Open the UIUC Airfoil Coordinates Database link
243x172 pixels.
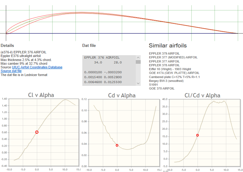pyautogui.click(x=37, y=67)
